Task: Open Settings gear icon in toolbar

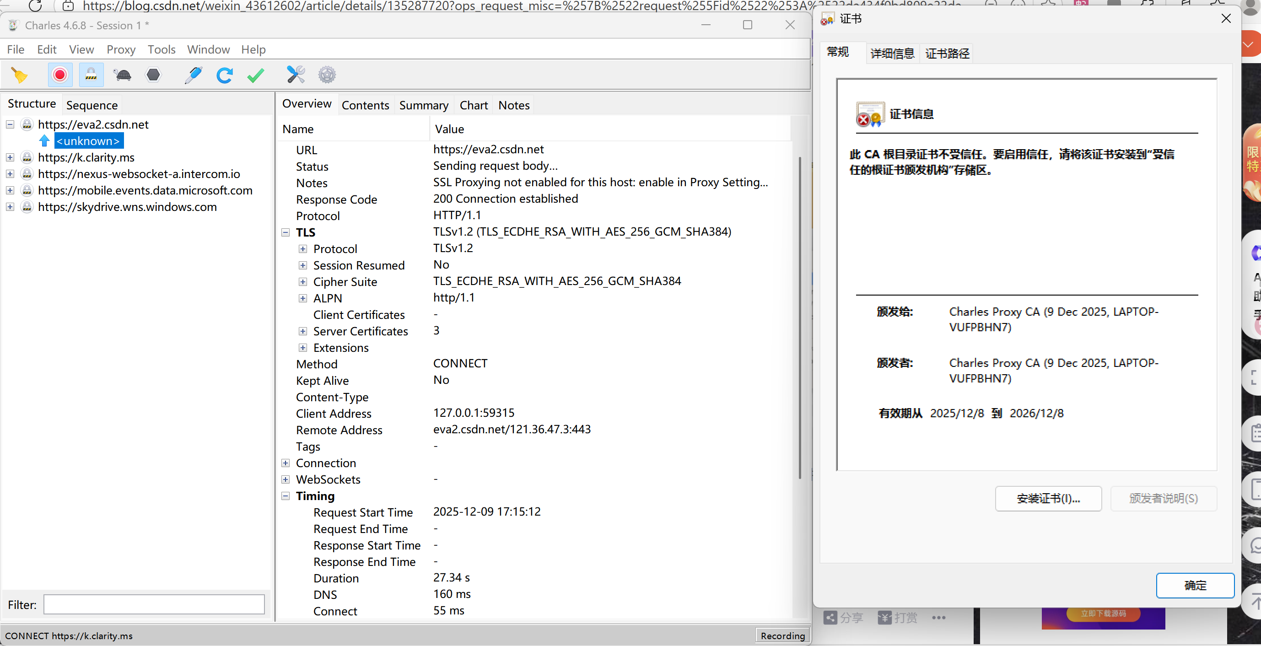Action: point(327,75)
